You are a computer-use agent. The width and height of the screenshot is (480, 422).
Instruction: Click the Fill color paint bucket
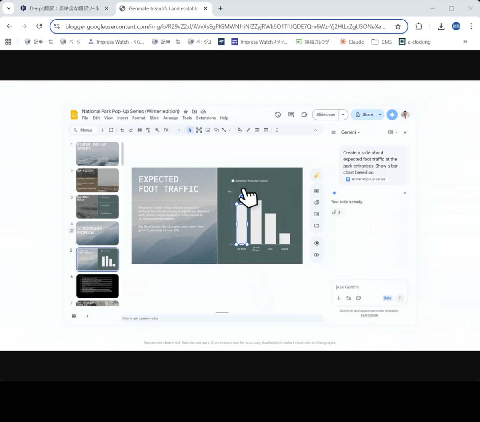[x=240, y=130]
